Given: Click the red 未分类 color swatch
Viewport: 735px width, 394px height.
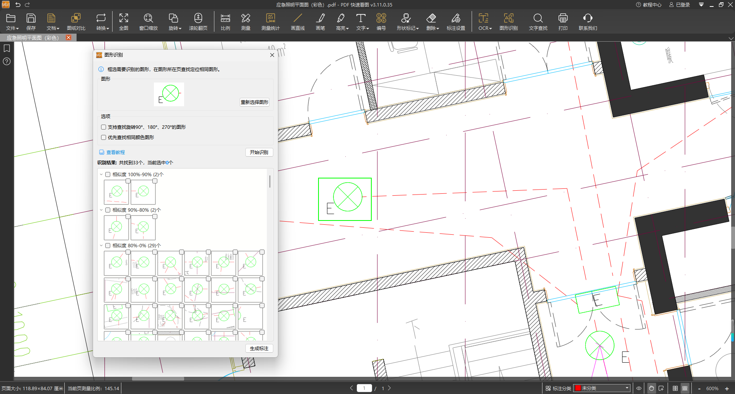Looking at the screenshot, I should [578, 388].
